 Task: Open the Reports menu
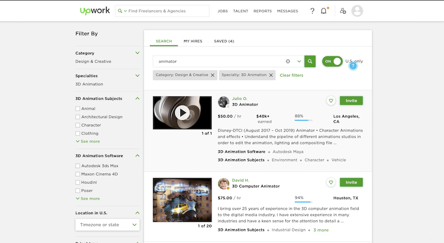(x=263, y=11)
